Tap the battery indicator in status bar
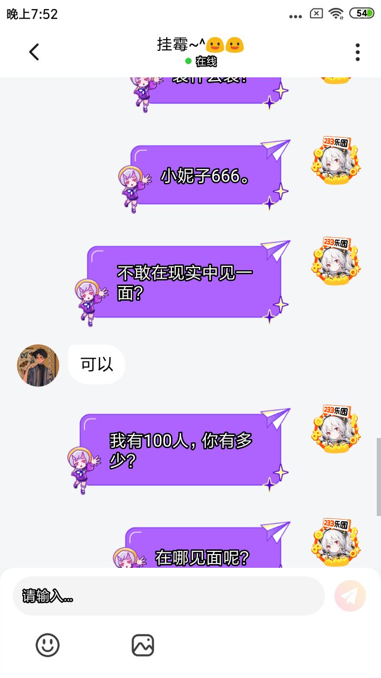The width and height of the screenshot is (381, 678). coord(362,13)
